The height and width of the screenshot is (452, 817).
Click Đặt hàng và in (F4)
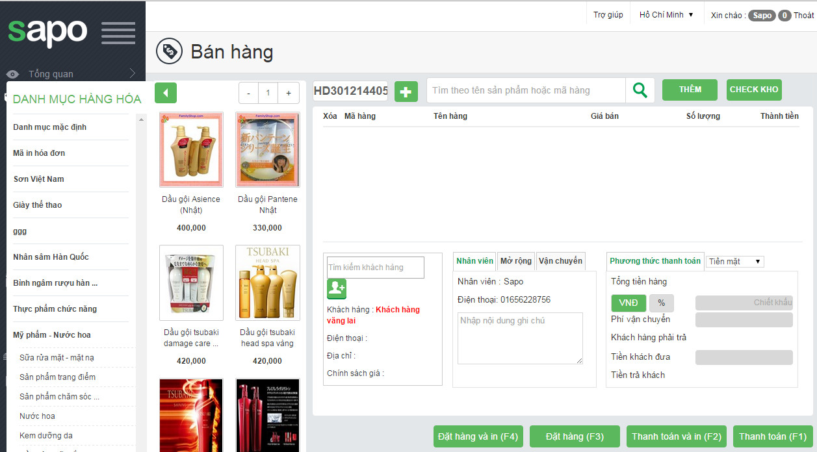[x=478, y=436]
